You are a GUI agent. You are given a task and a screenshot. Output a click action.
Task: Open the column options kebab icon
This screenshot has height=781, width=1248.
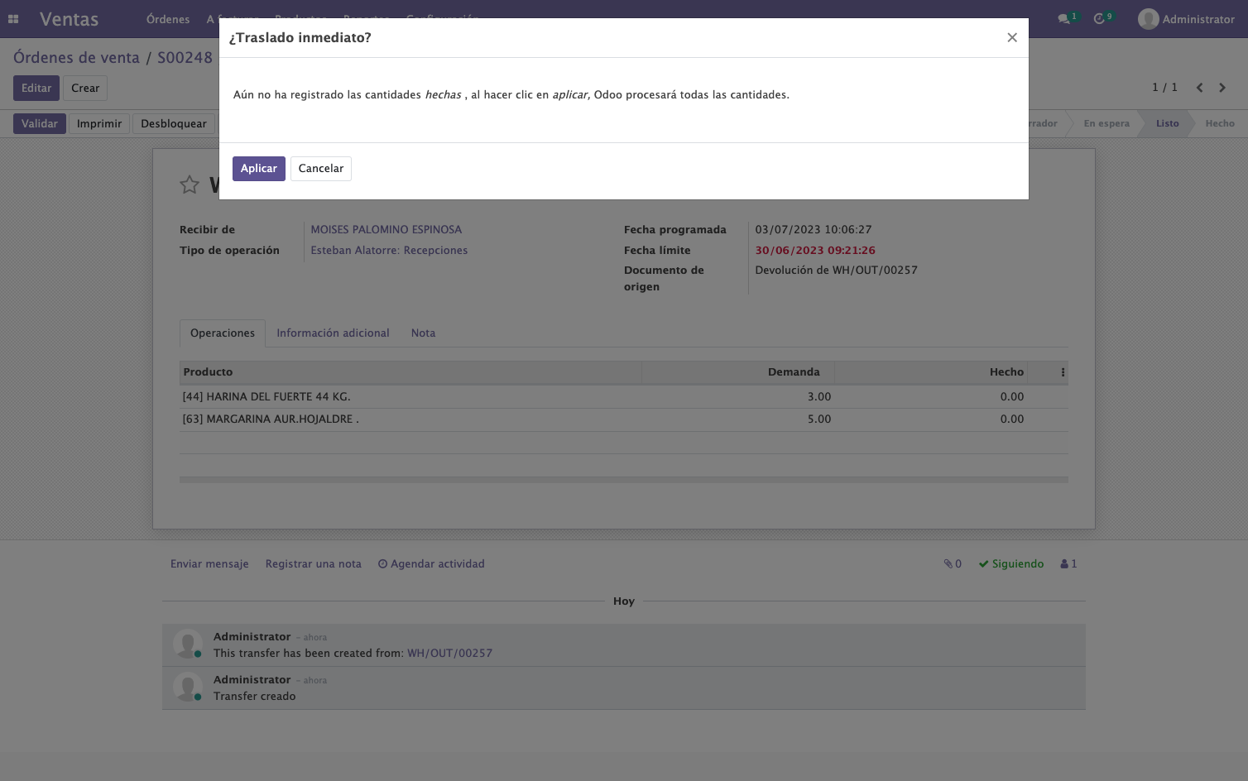1063,372
